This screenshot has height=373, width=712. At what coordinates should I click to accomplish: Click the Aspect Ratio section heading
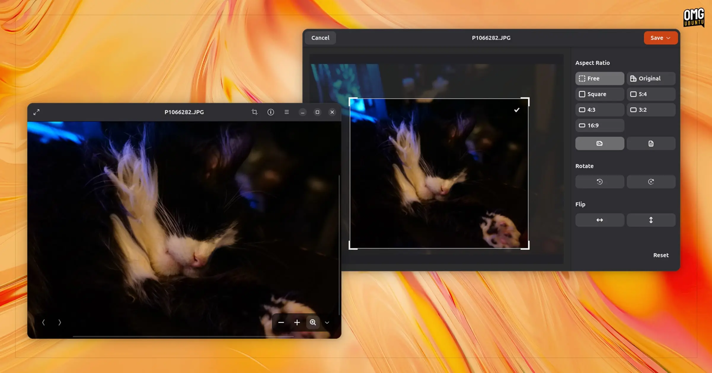point(592,63)
